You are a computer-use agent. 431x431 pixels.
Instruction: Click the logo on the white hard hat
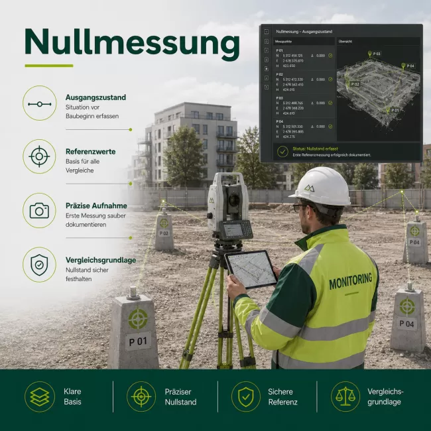(309, 188)
